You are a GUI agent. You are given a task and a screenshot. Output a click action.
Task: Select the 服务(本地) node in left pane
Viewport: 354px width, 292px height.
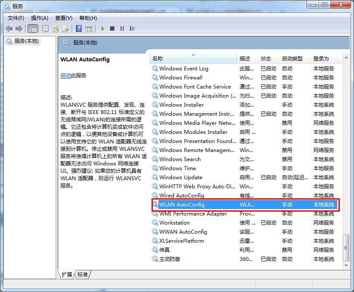coord(25,41)
